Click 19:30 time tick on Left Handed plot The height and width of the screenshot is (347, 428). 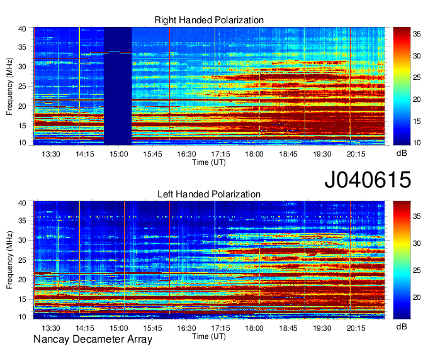322,328
